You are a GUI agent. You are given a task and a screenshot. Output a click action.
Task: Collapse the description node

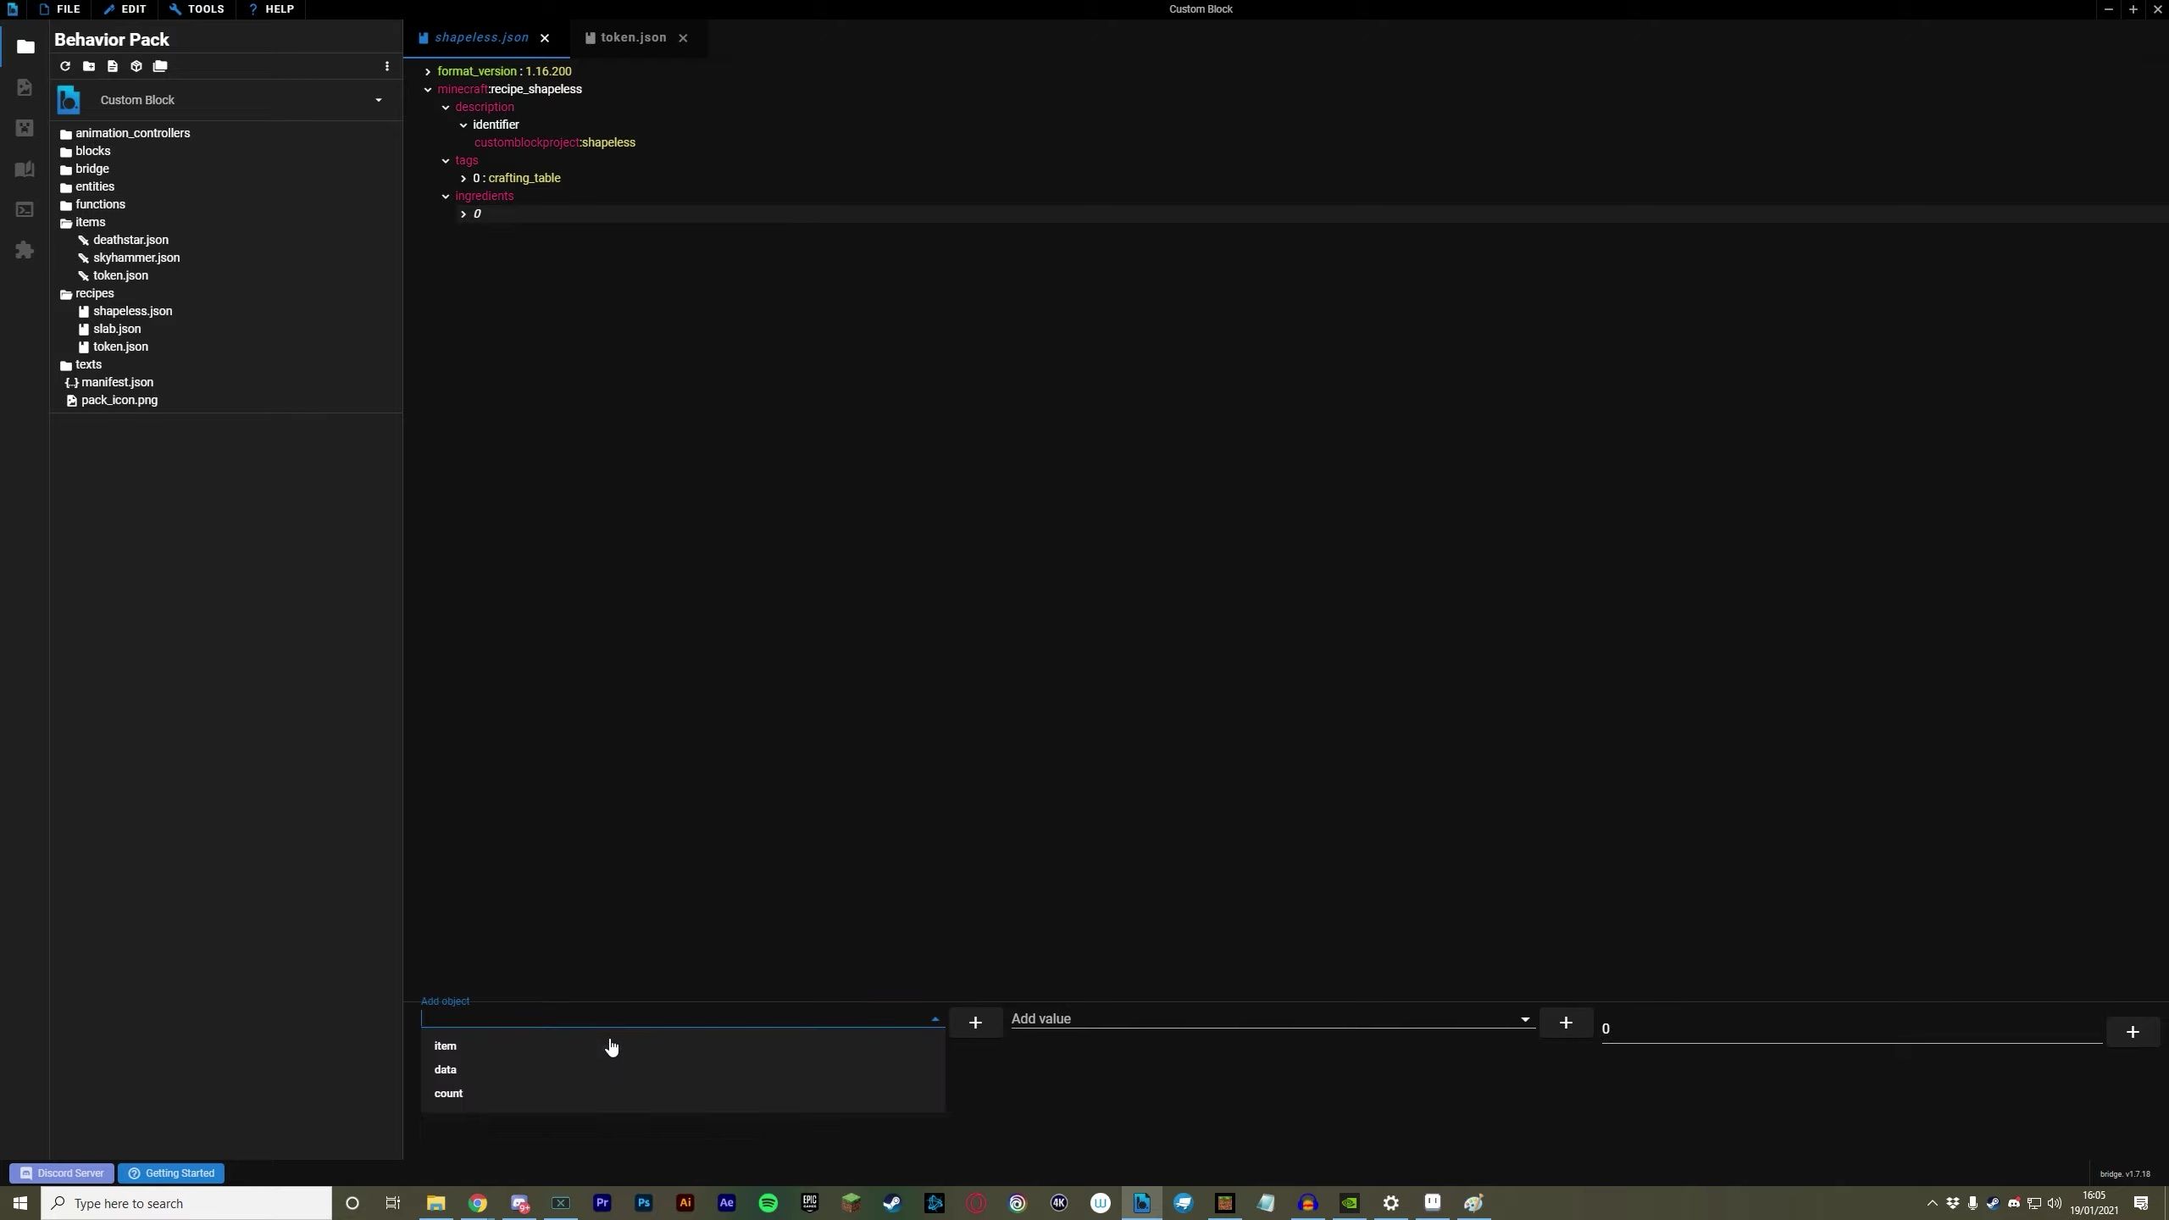446,108
